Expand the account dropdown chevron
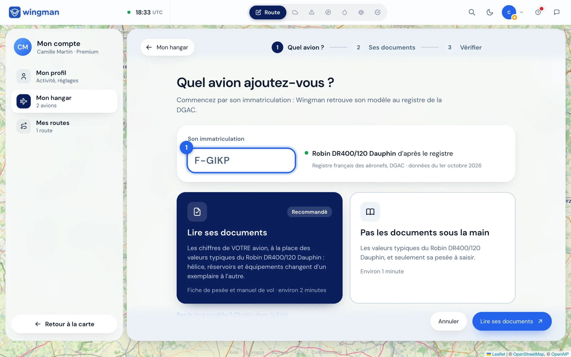The width and height of the screenshot is (571, 357). click(x=521, y=12)
